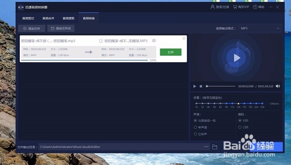This screenshot has width=291, height=165.
Task: Open the 登录/注册 login icon
Action: 213,7
